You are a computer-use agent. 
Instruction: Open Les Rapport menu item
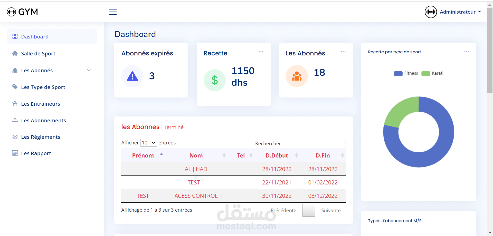point(52,153)
